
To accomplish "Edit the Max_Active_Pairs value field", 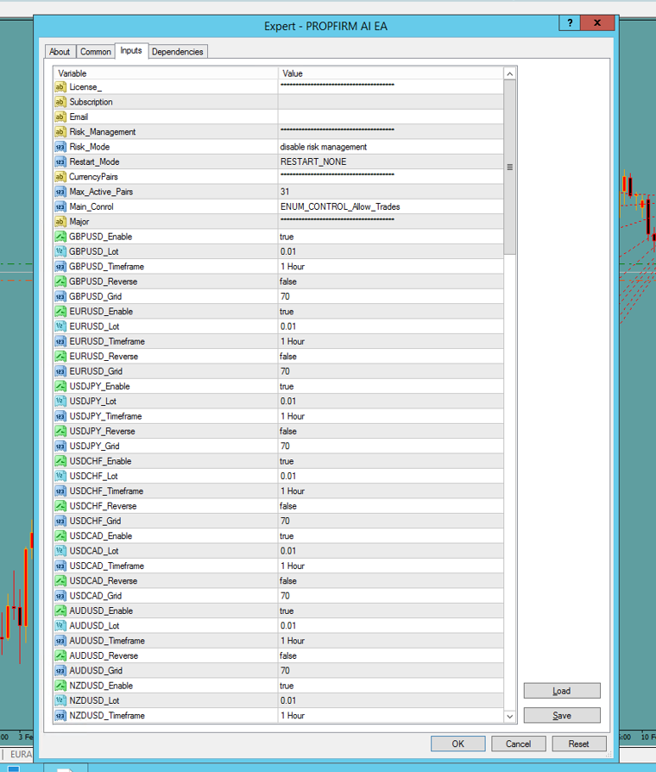I will point(388,192).
